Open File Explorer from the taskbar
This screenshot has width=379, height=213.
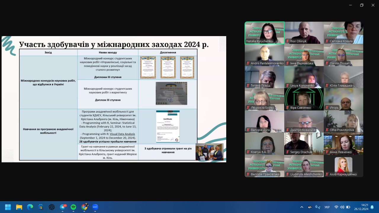click(x=19, y=207)
